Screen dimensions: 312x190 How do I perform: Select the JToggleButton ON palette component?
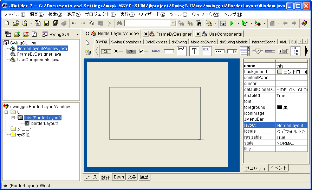pos(131,51)
